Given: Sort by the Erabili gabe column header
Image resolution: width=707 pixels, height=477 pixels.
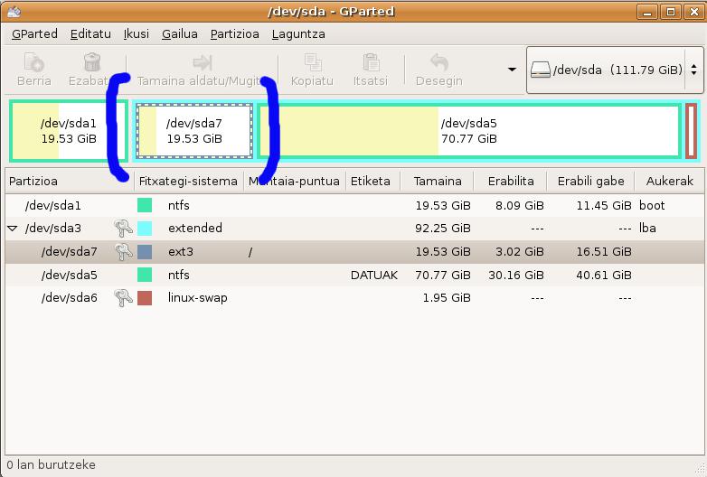Looking at the screenshot, I should point(590,181).
